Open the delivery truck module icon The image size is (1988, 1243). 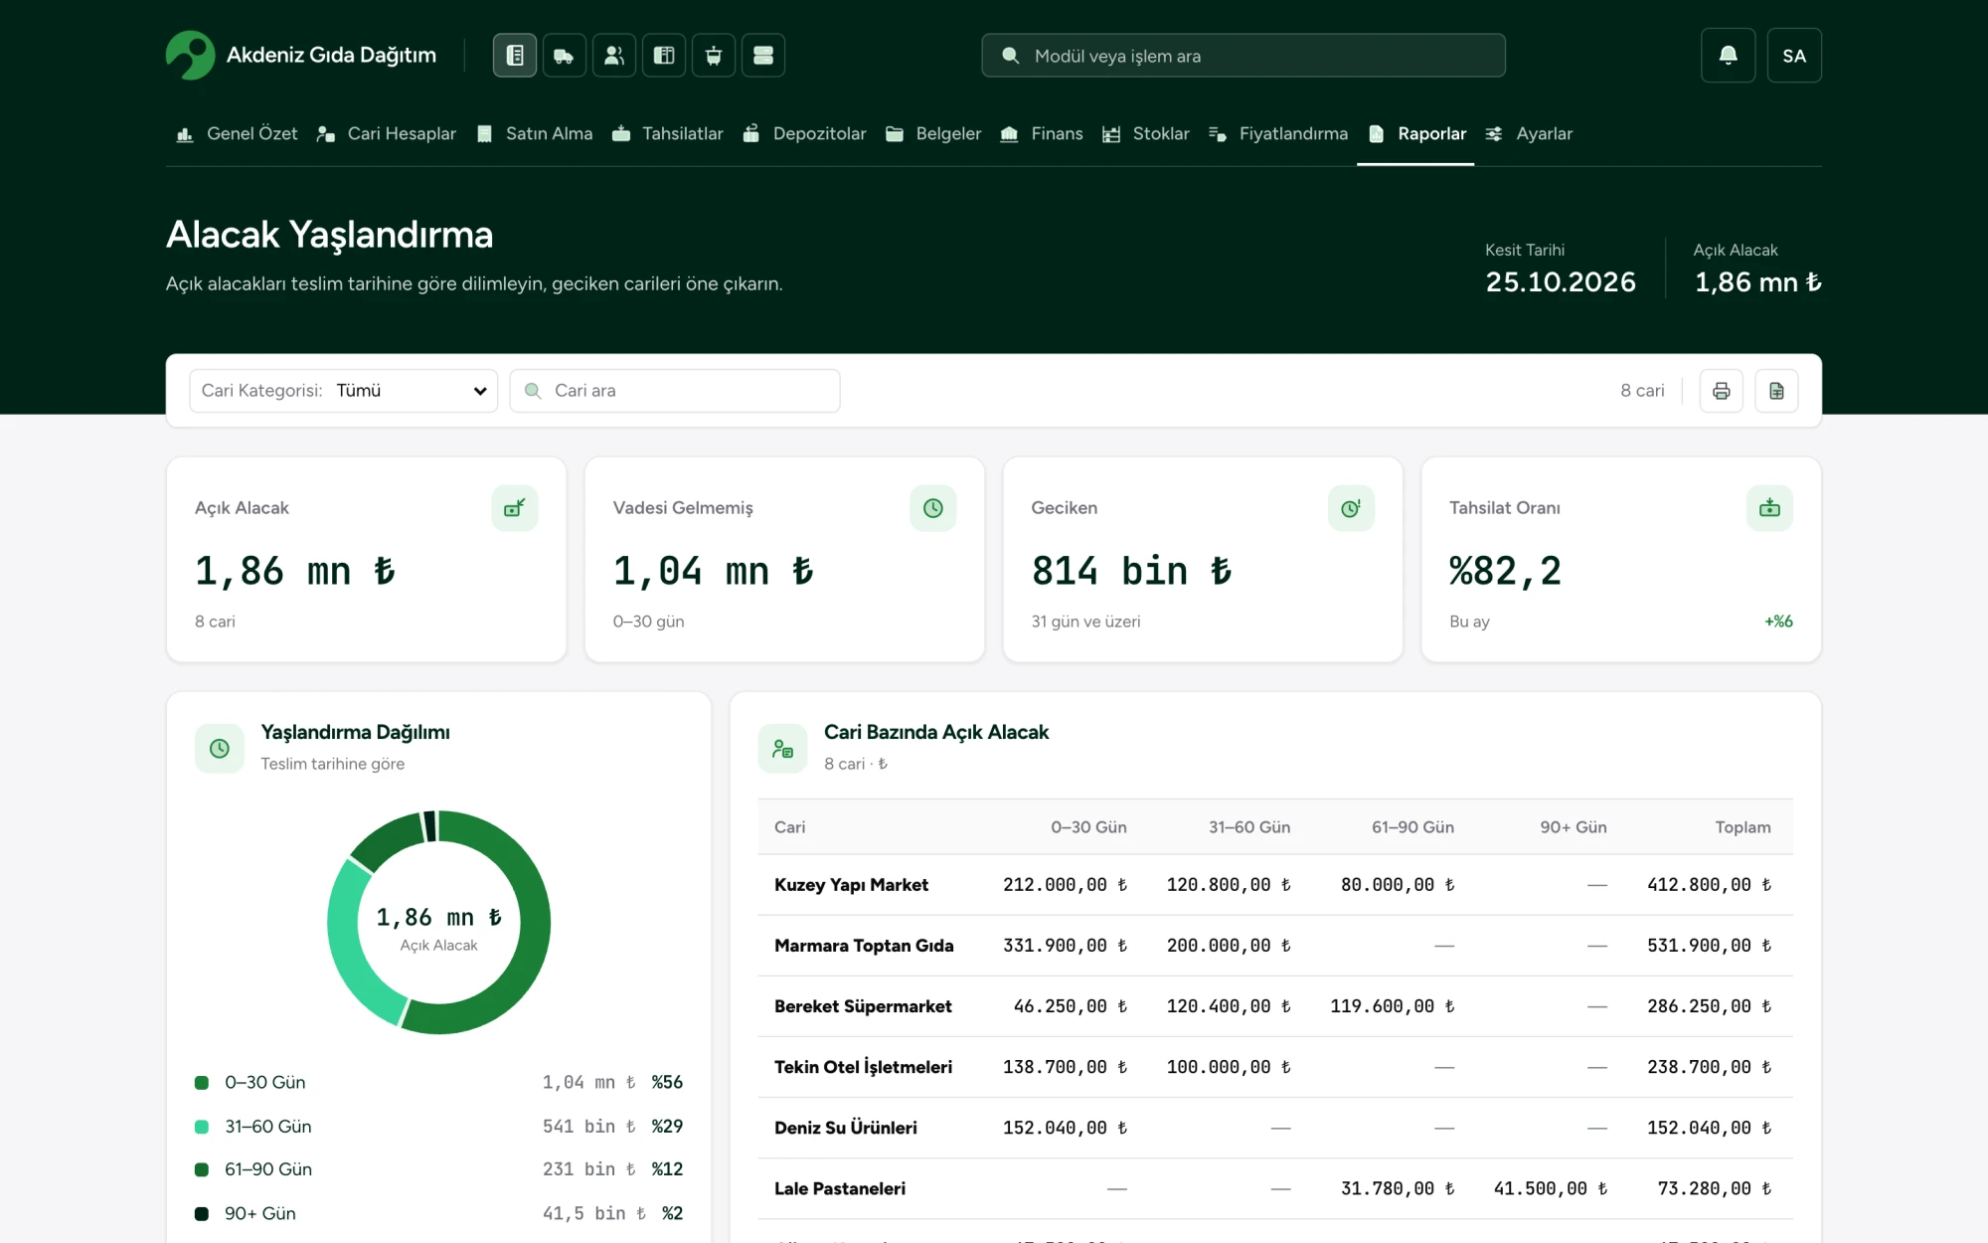(x=565, y=56)
